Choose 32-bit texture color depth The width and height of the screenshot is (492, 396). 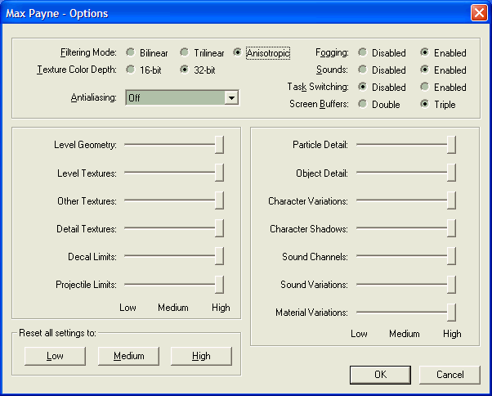click(x=198, y=70)
